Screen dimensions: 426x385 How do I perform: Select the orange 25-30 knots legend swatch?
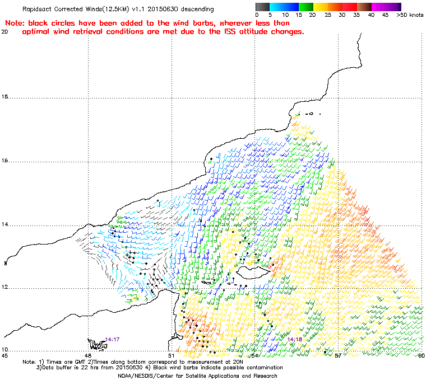(335, 7)
